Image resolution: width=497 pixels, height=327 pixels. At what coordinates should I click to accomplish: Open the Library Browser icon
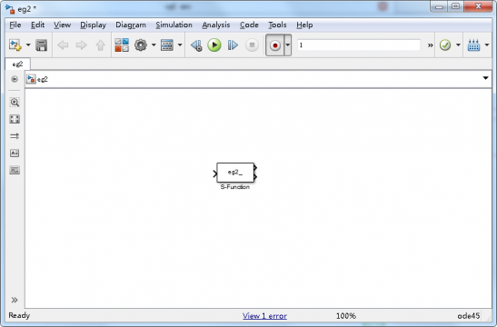[x=122, y=45]
